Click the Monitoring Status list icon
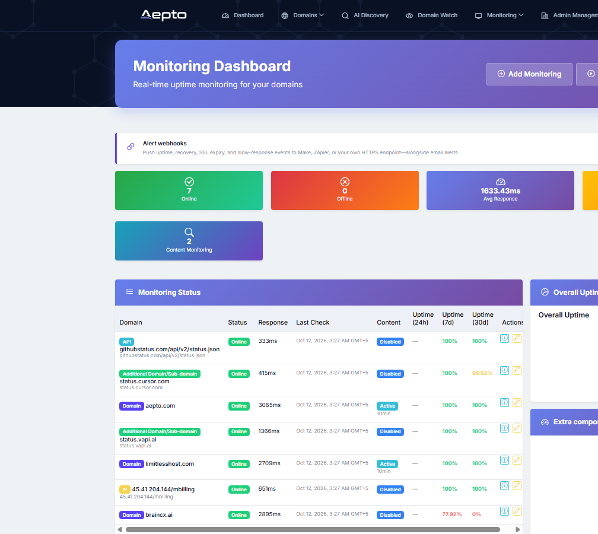The width and height of the screenshot is (598, 534). point(130,292)
